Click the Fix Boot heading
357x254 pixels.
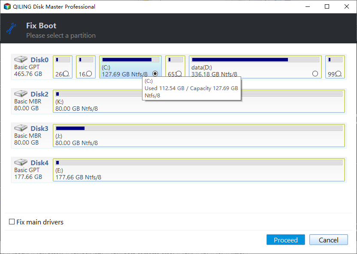pos(41,25)
